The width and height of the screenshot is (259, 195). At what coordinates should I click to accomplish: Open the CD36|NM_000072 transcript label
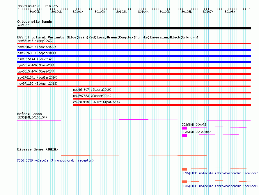pyautogui.click(x=194, y=125)
